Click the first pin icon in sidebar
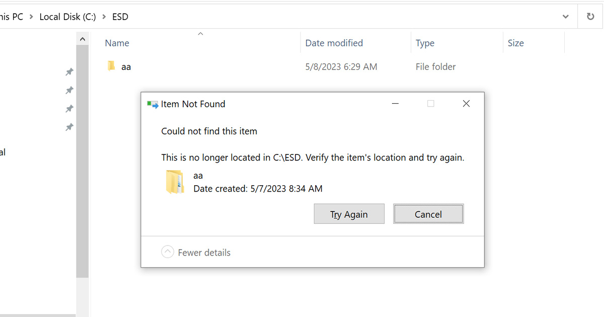 click(x=69, y=71)
